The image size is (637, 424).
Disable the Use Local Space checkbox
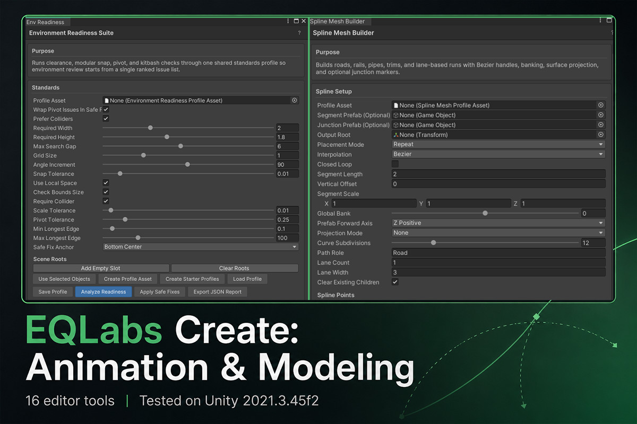click(x=106, y=183)
